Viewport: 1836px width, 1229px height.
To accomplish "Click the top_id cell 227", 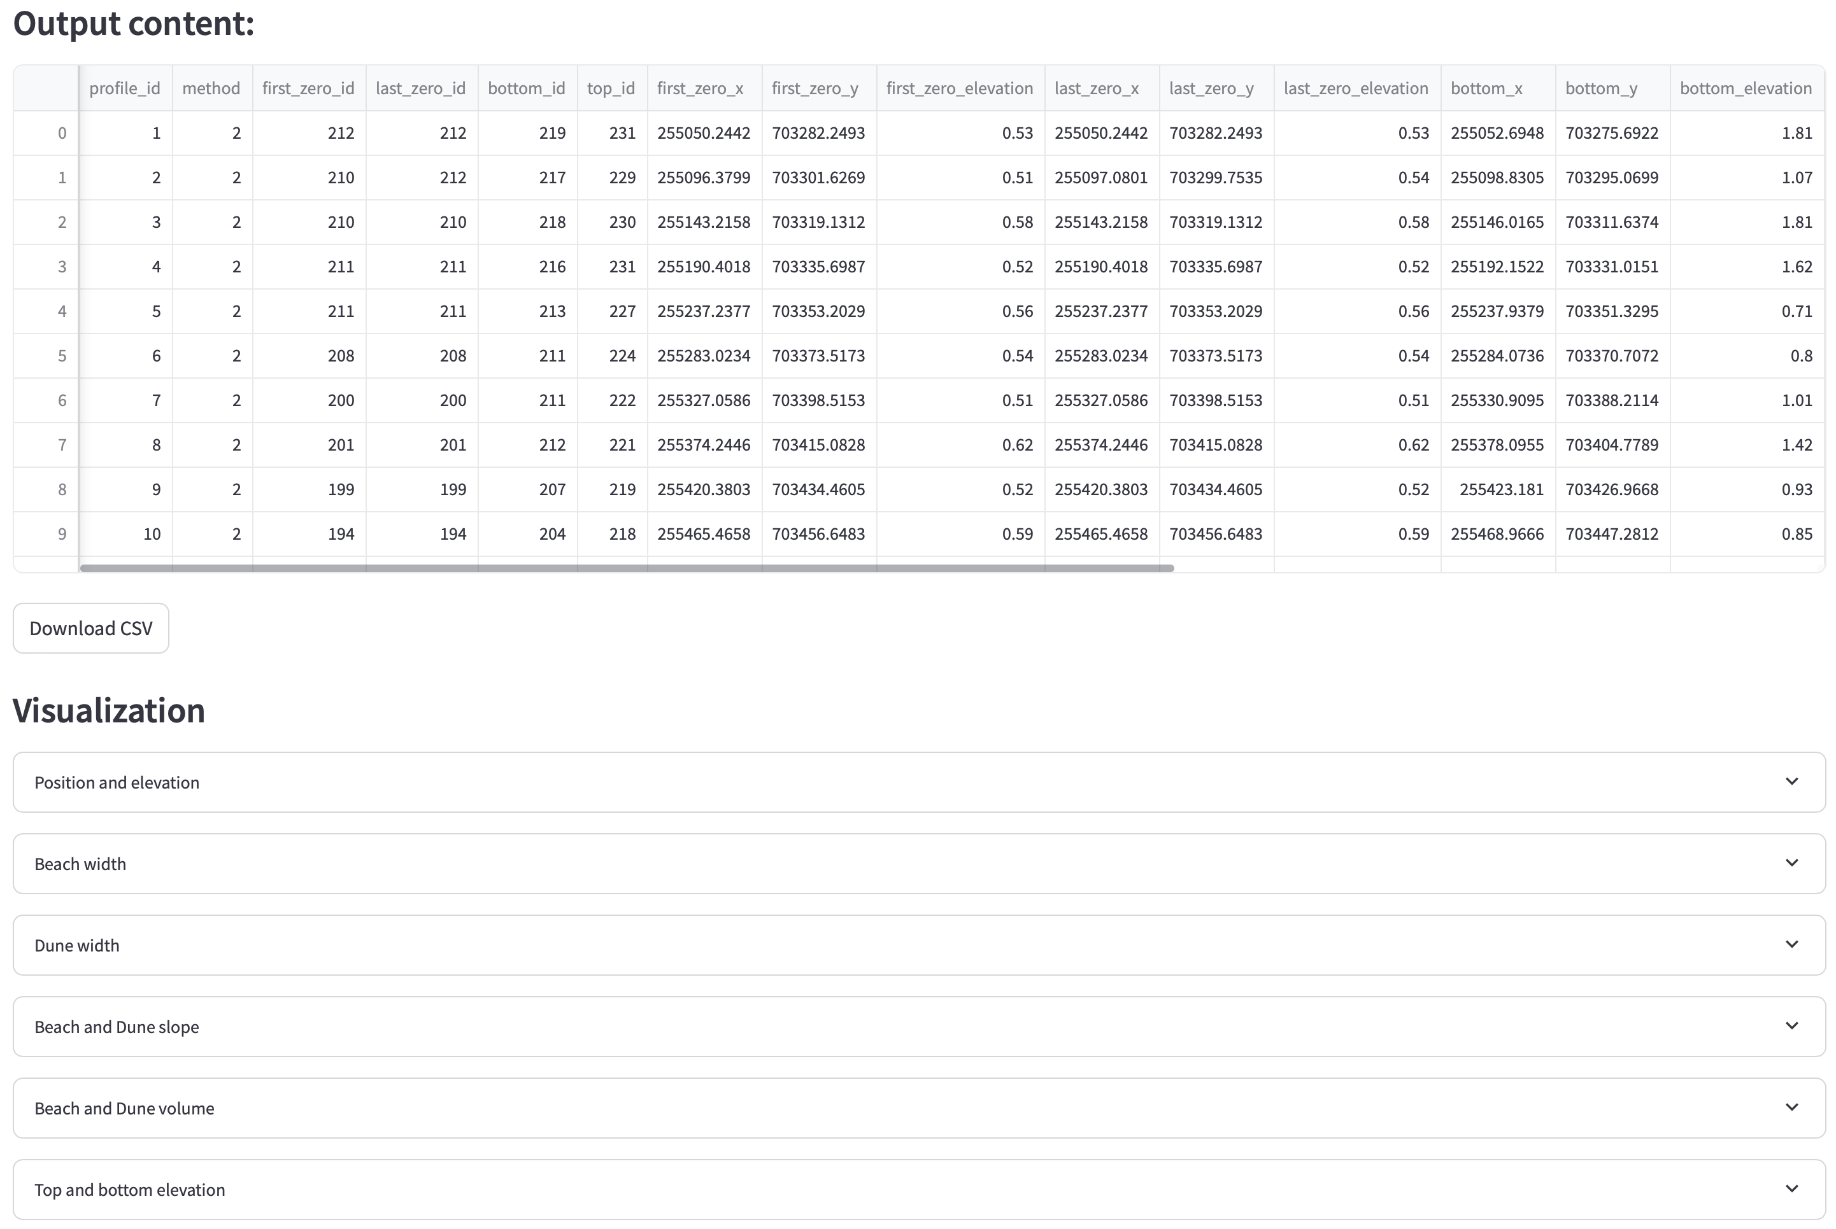I will tap(613, 311).
